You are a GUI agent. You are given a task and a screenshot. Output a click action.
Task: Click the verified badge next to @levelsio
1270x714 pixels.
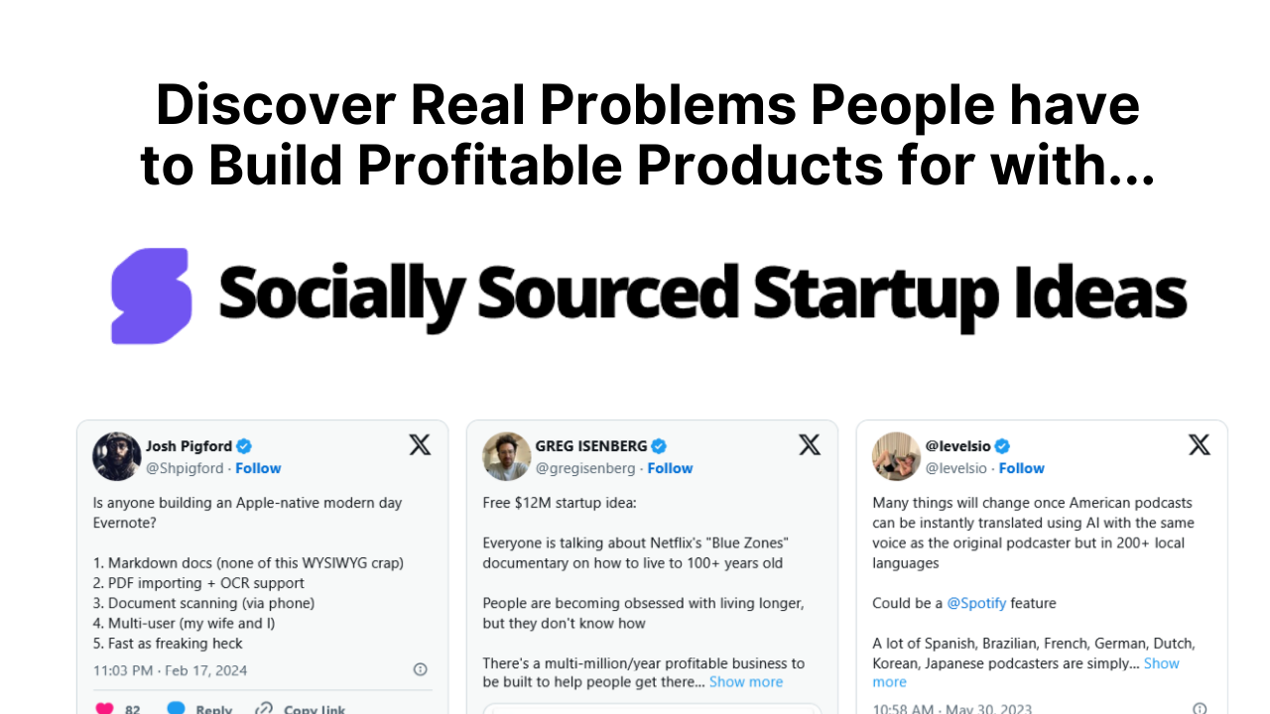[1002, 445]
